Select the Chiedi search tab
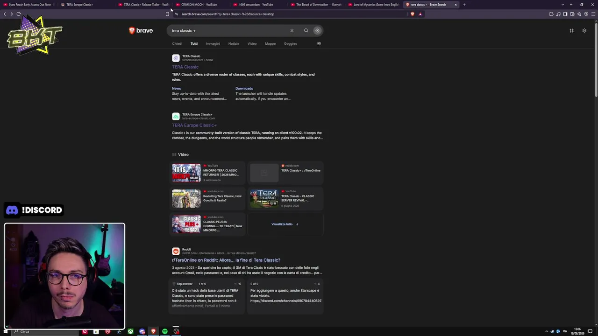The image size is (598, 336). (177, 44)
